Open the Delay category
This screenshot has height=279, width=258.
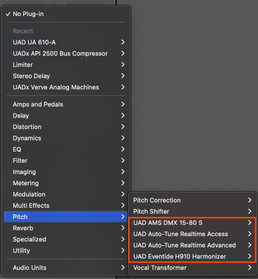[x=65, y=116]
